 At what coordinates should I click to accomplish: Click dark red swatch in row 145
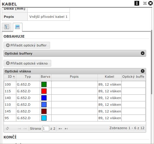(x=44, y=111)
